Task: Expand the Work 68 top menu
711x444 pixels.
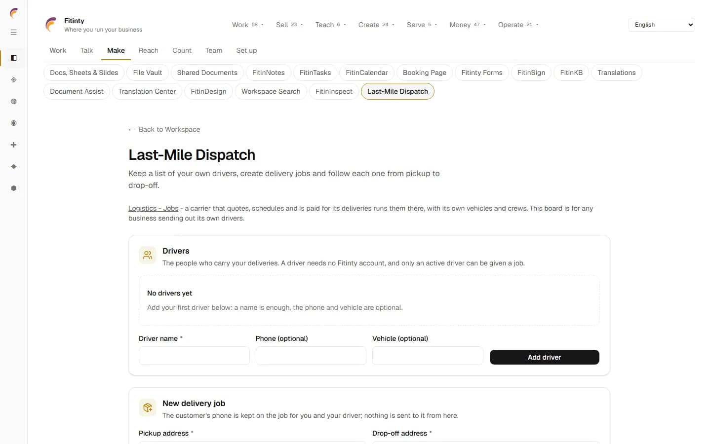Action: coord(248,25)
